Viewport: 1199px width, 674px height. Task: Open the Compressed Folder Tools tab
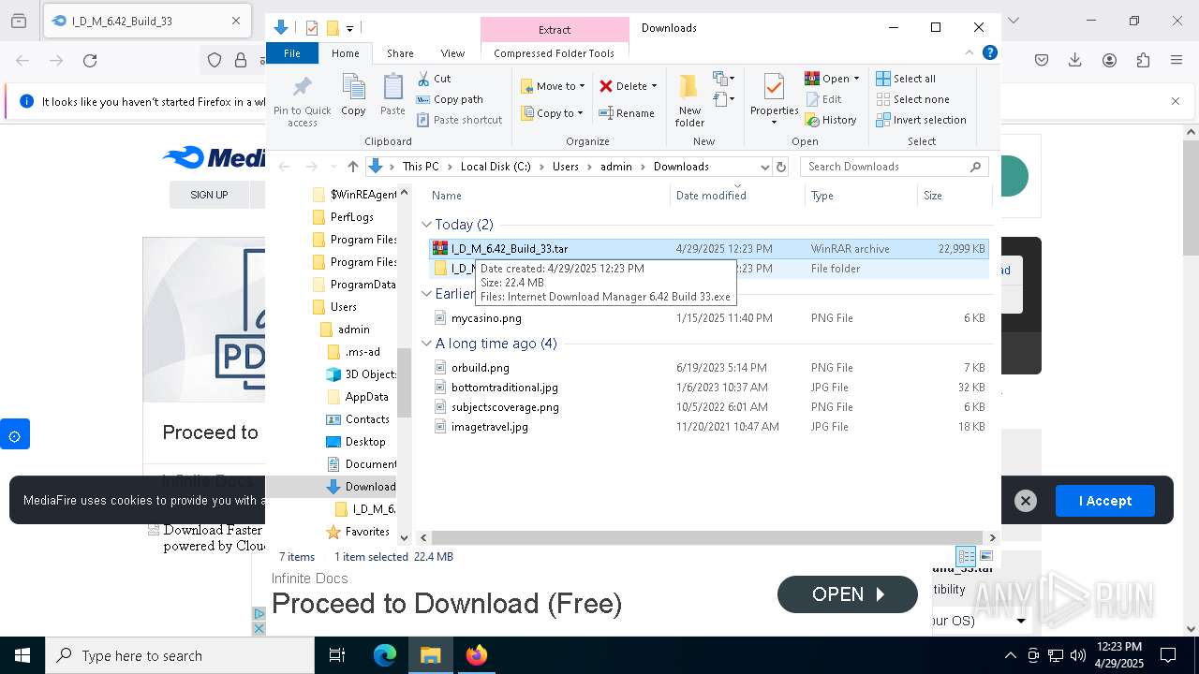pos(555,53)
